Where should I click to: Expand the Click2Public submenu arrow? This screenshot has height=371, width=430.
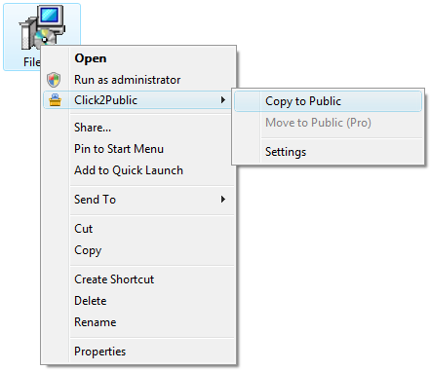coord(223,100)
